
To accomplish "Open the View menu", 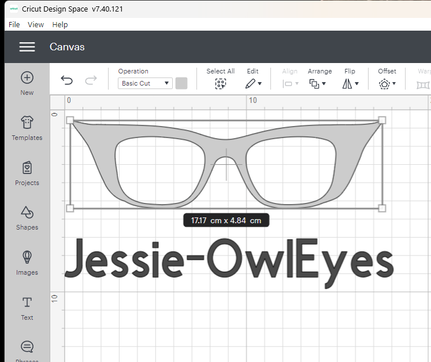I will 36,24.
